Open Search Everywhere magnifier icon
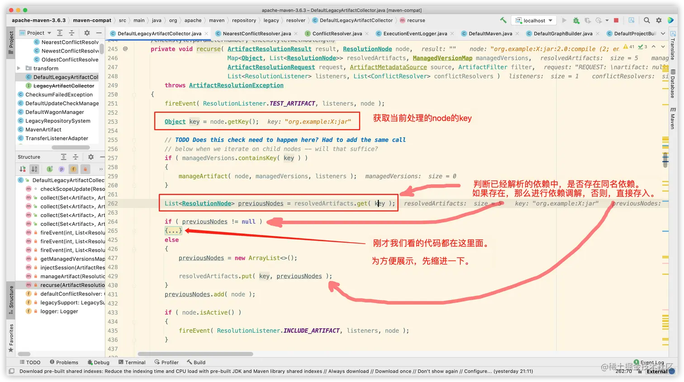Viewport: 684px width, 382px height. coord(647,20)
